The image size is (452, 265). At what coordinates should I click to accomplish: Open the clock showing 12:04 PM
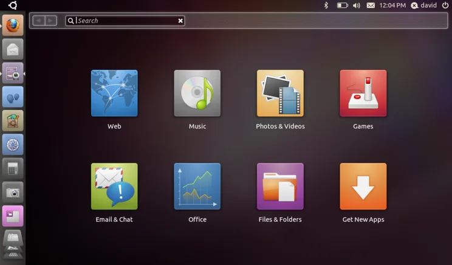(392, 5)
